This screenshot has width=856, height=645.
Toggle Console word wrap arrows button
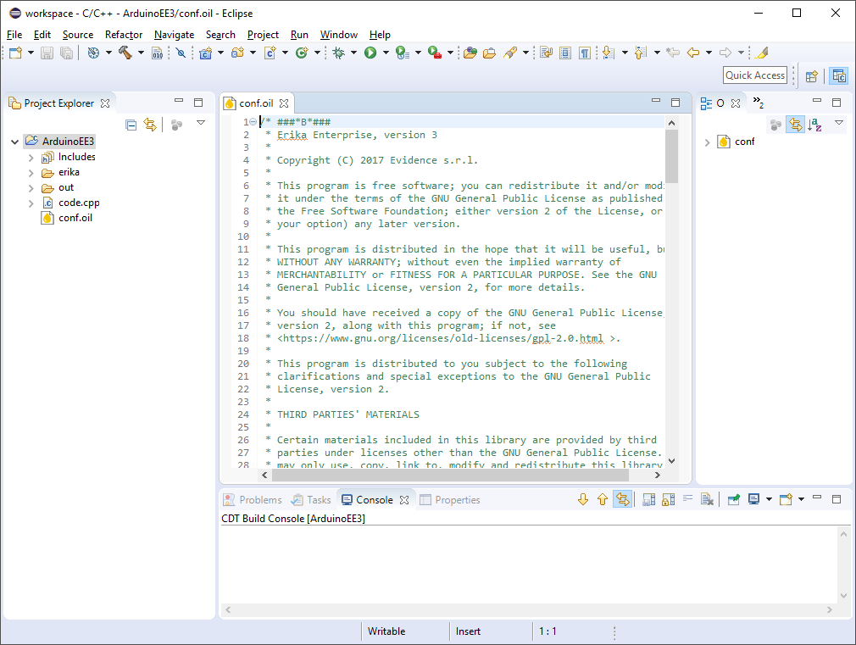point(622,499)
